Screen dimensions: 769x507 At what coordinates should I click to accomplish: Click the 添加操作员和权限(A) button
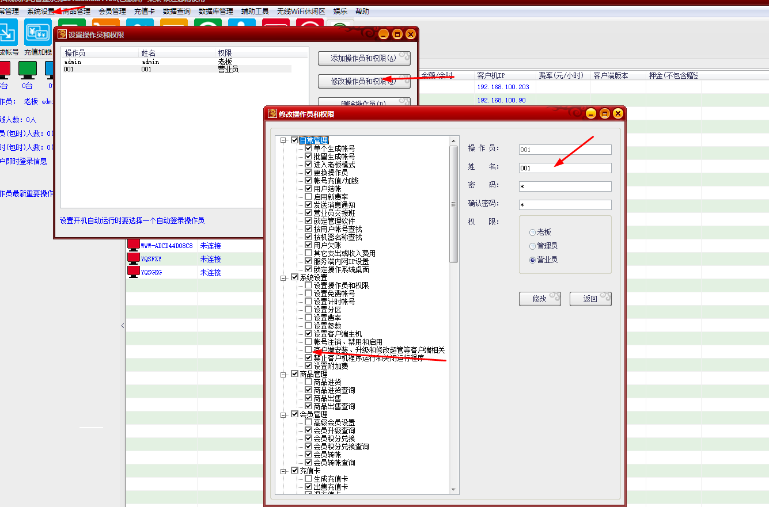364,58
